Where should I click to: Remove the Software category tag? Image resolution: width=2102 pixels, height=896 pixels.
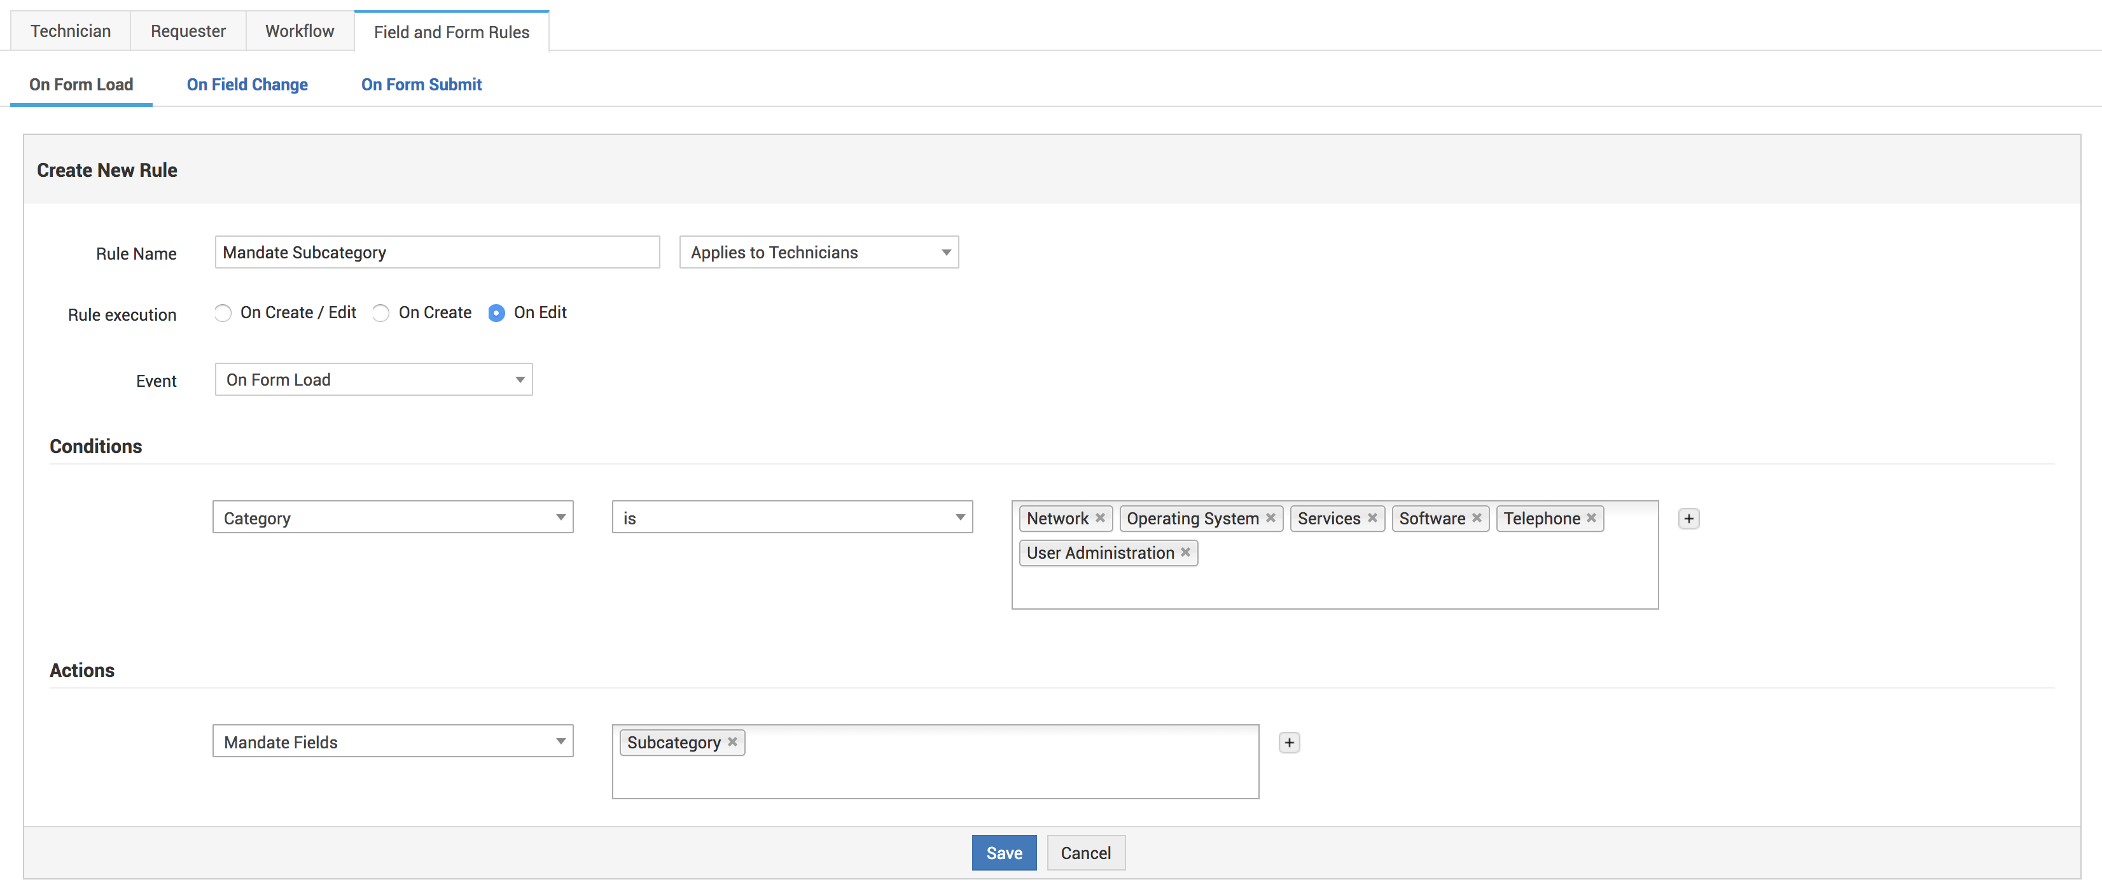[1477, 518]
